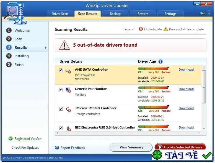215x163 pixels.
Task: Switch to the Backup tab
Action: tap(115, 14)
